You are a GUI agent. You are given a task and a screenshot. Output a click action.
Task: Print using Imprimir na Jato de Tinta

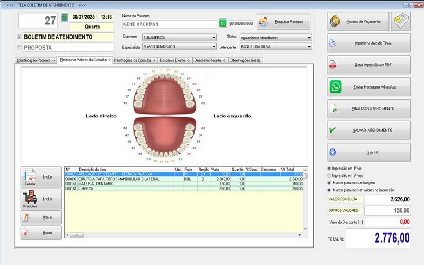tap(368, 43)
